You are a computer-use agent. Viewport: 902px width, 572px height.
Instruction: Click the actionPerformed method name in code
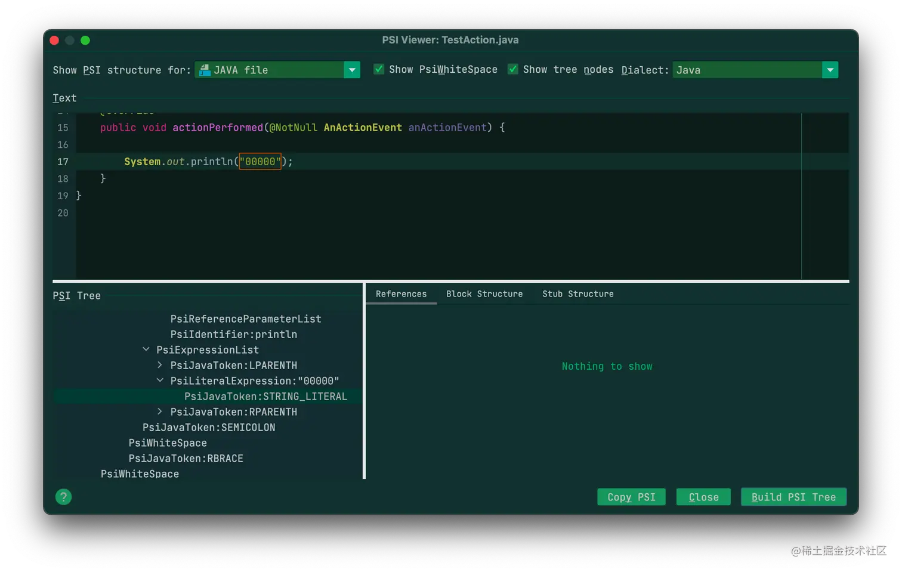coord(218,128)
